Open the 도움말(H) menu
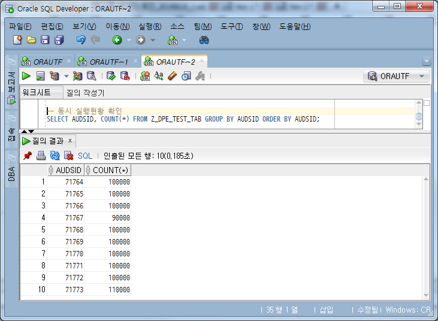Viewport: 438px width, 321px height. 295,26
